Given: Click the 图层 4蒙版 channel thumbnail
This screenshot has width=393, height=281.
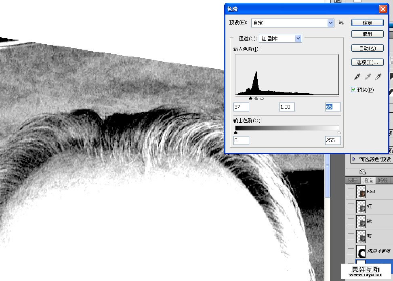Looking at the screenshot, I should coord(361,251).
